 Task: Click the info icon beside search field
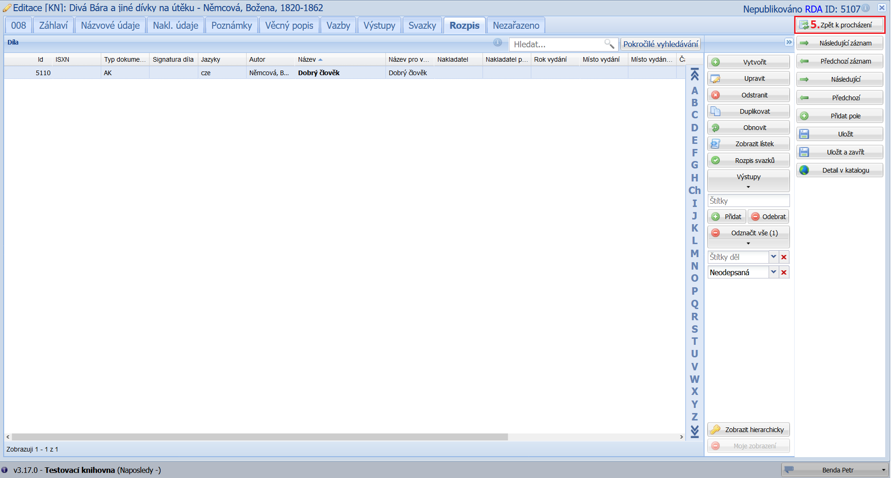click(497, 43)
